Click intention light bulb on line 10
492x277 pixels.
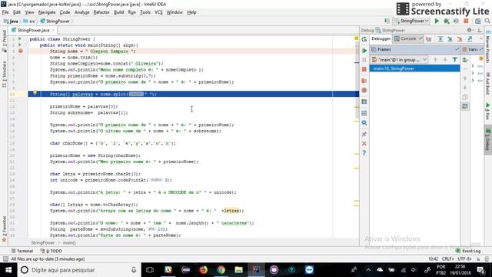(x=35, y=92)
